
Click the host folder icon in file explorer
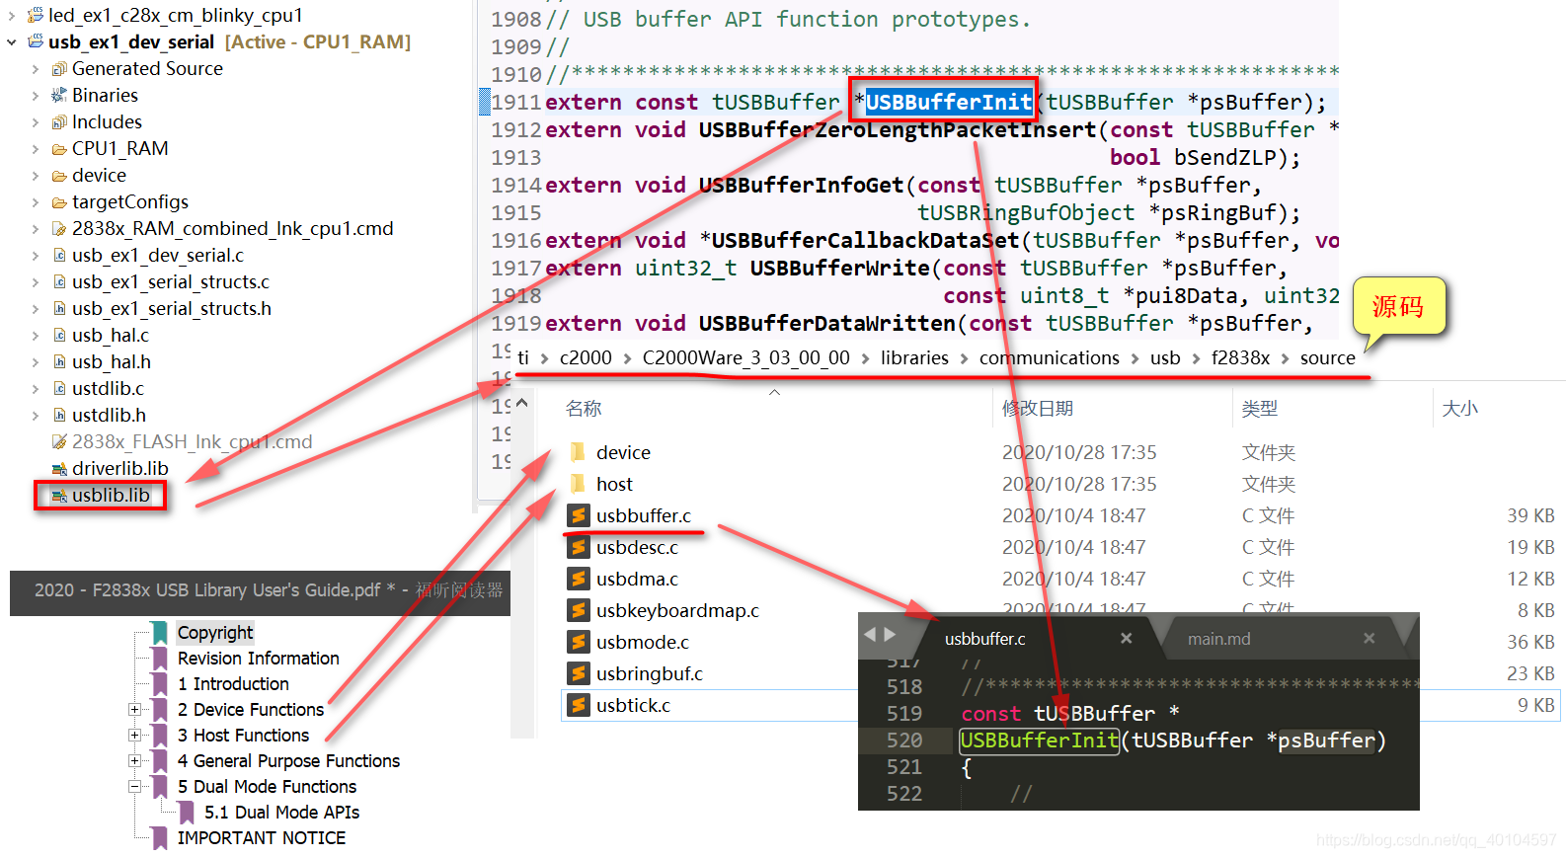(x=579, y=484)
